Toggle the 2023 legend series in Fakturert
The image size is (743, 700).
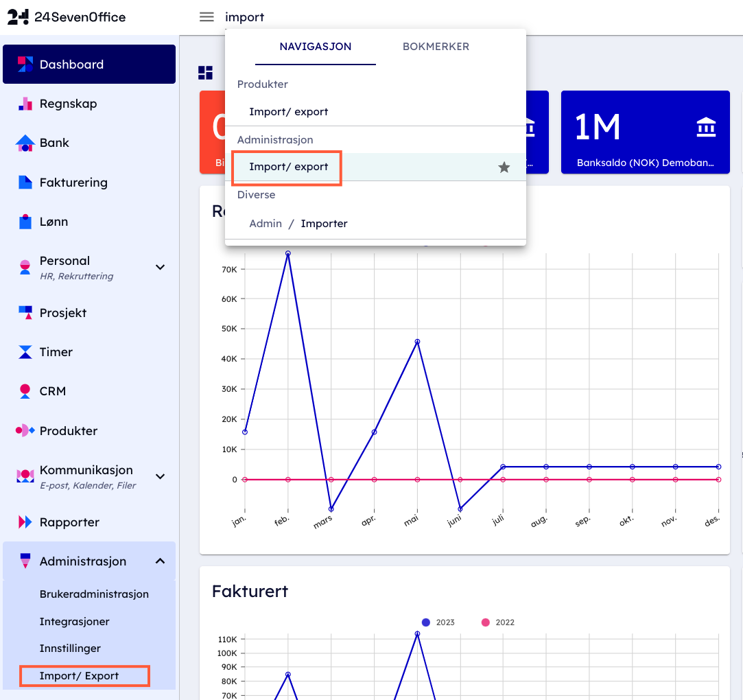point(438,622)
